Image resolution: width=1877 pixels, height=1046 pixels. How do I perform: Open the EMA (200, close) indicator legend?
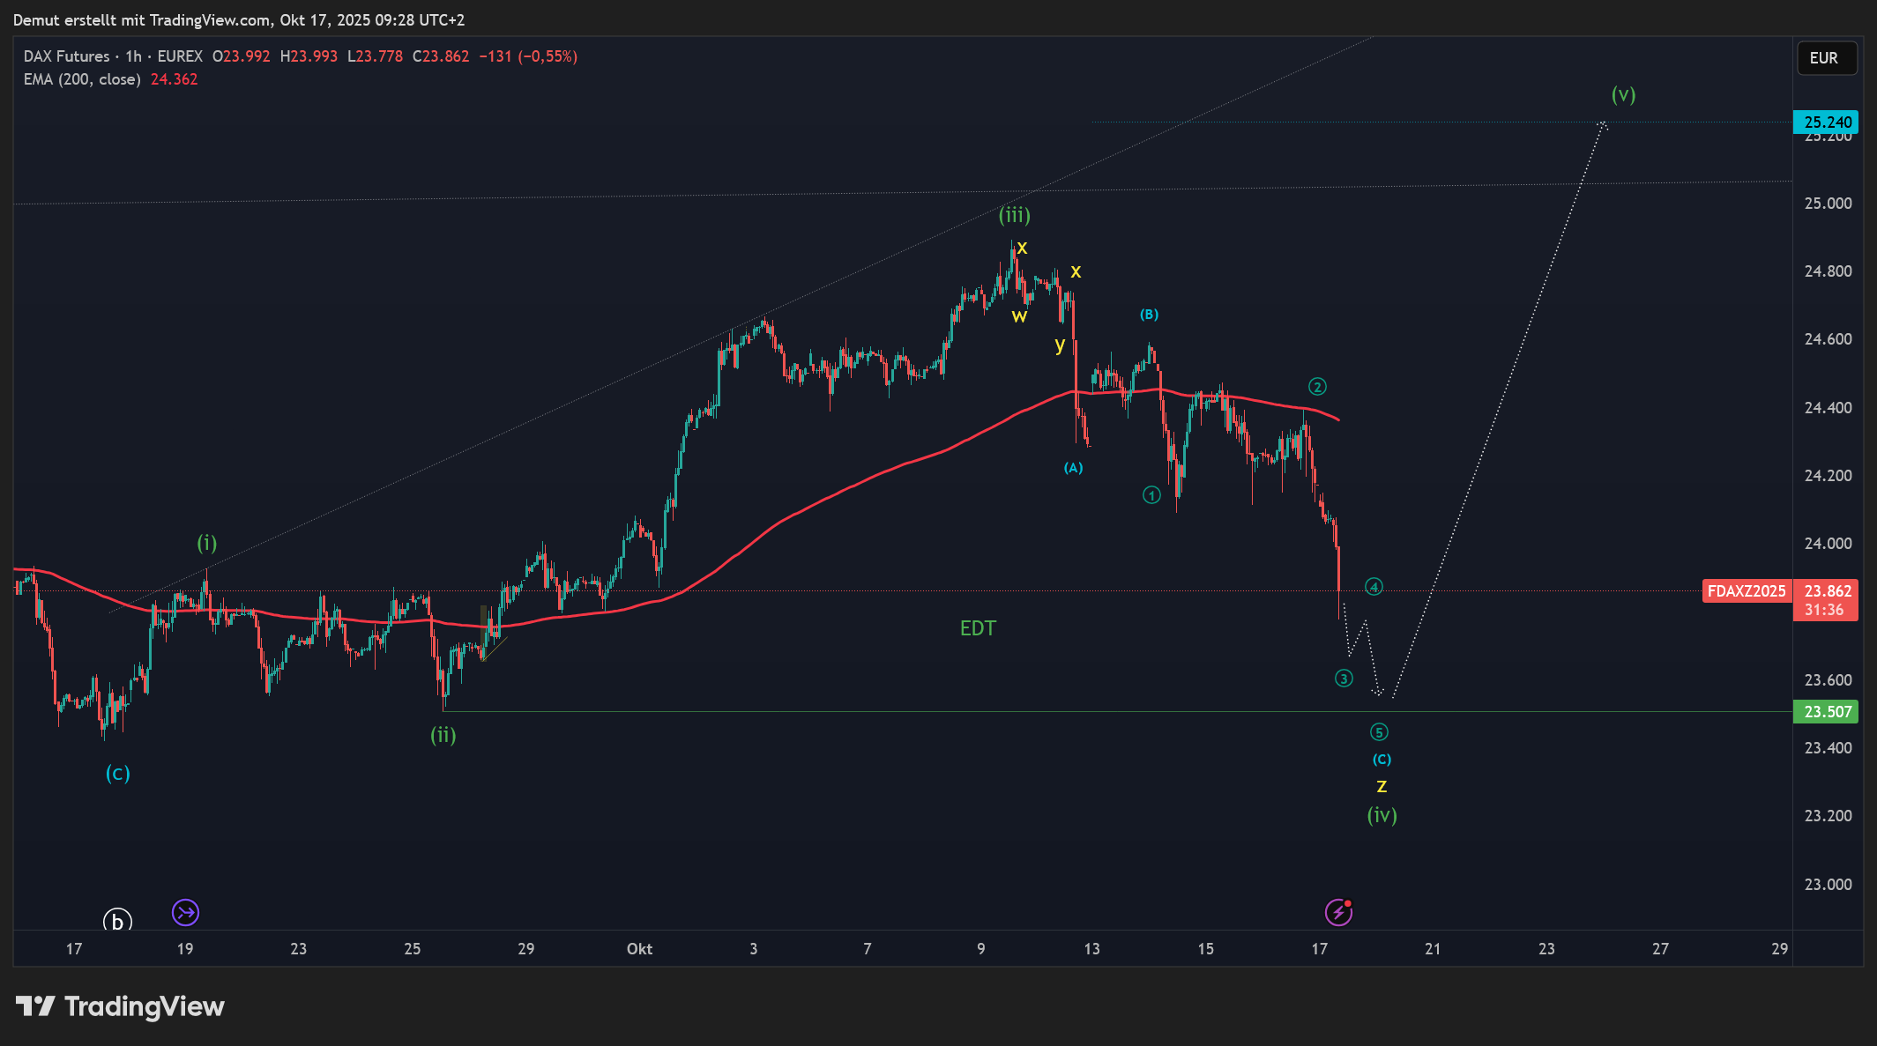(x=82, y=79)
